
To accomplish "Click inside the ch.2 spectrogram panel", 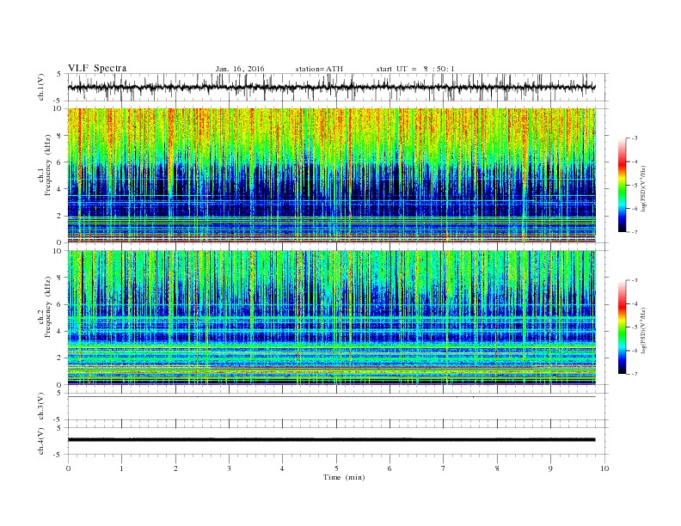I will (332, 318).
